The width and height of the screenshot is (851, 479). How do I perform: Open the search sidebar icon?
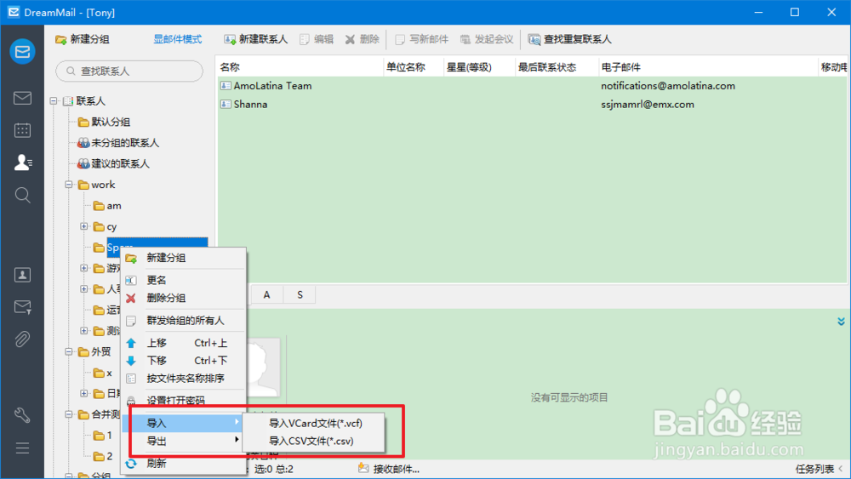click(x=22, y=195)
